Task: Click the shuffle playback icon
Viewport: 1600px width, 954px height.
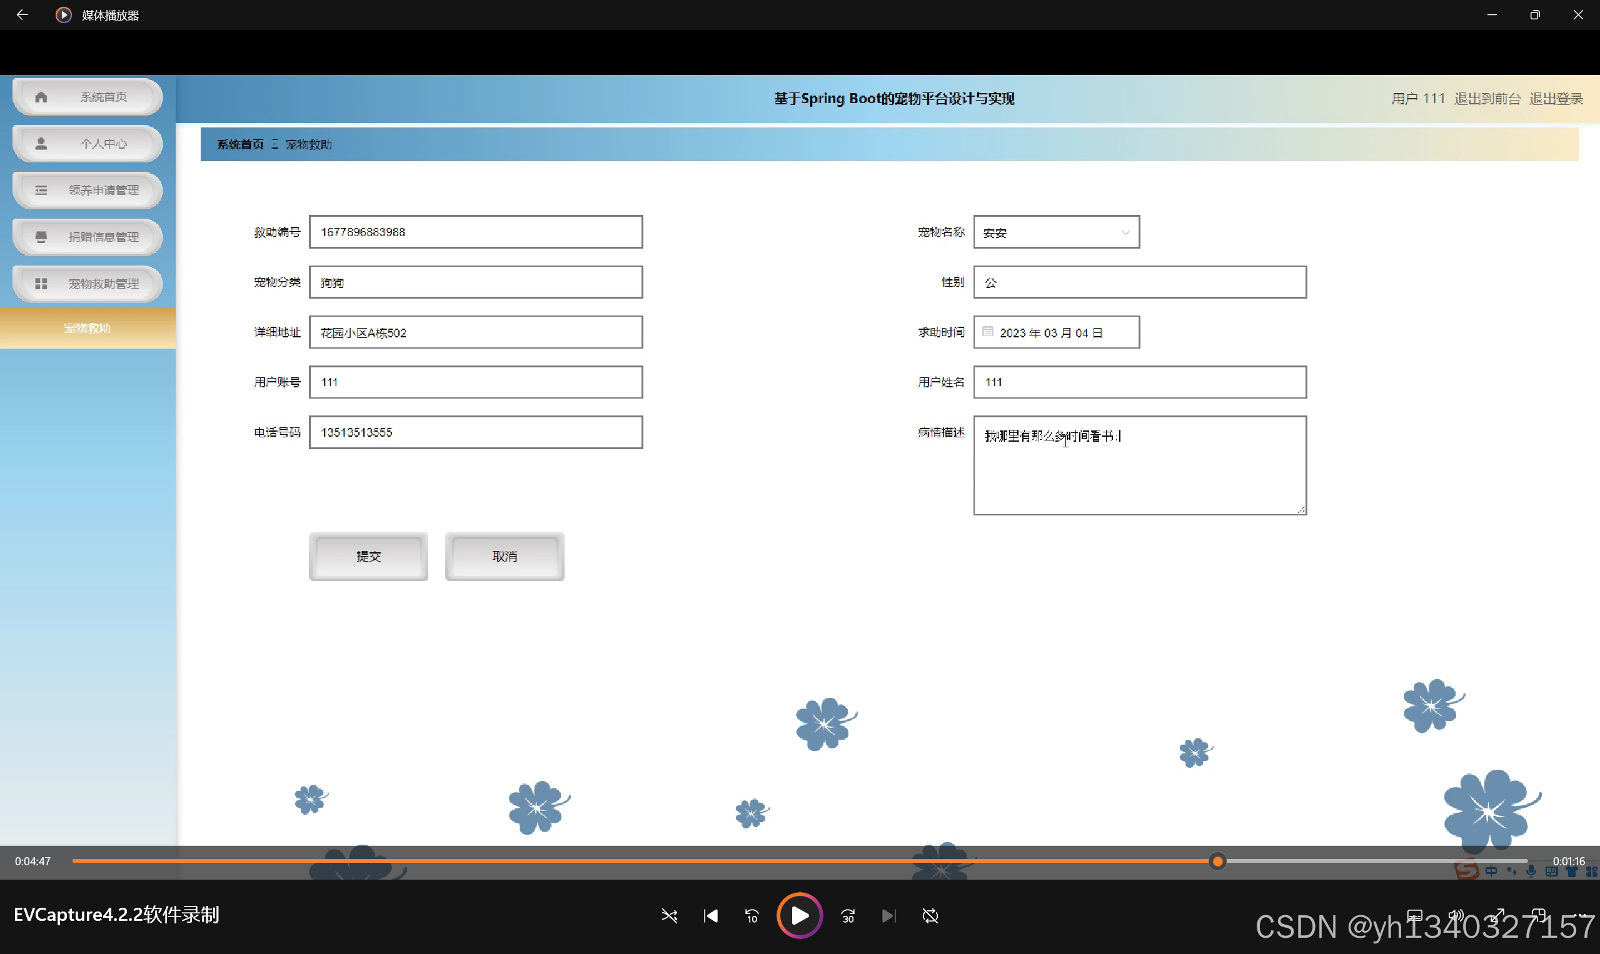Action: 669,915
